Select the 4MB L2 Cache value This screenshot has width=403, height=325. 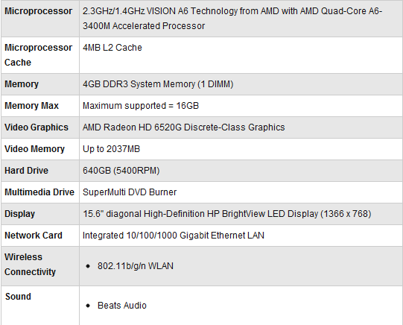[x=112, y=48]
